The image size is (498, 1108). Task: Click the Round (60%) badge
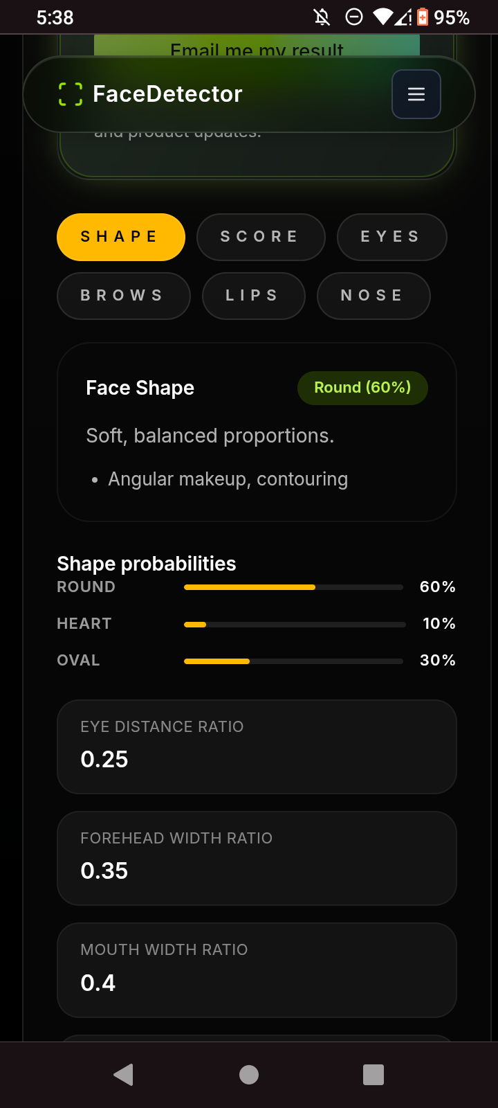pyautogui.click(x=362, y=388)
